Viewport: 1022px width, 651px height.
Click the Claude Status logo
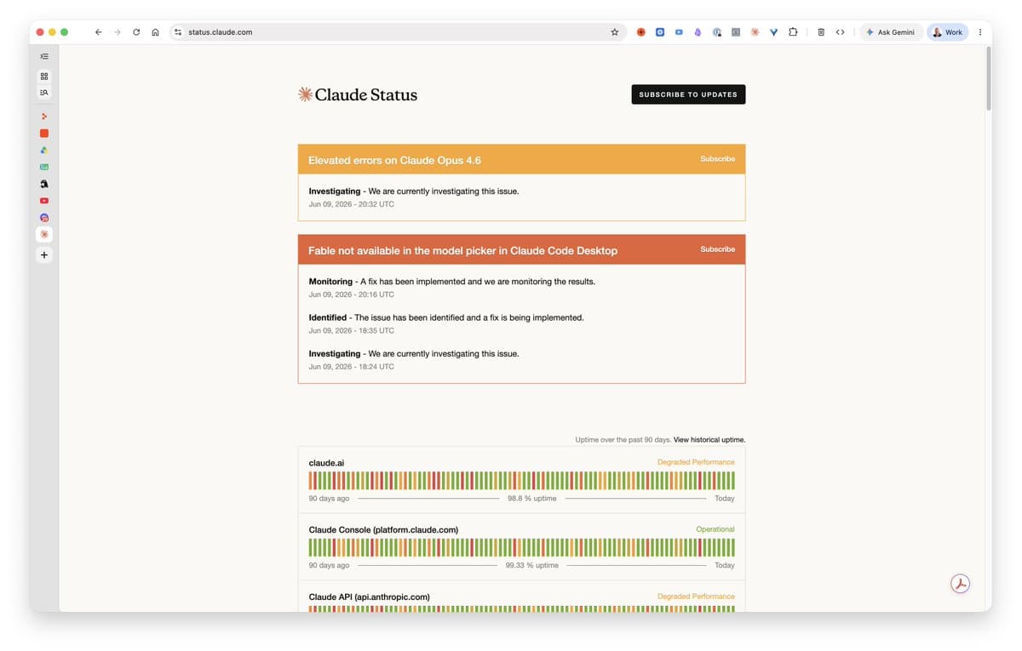(x=358, y=94)
